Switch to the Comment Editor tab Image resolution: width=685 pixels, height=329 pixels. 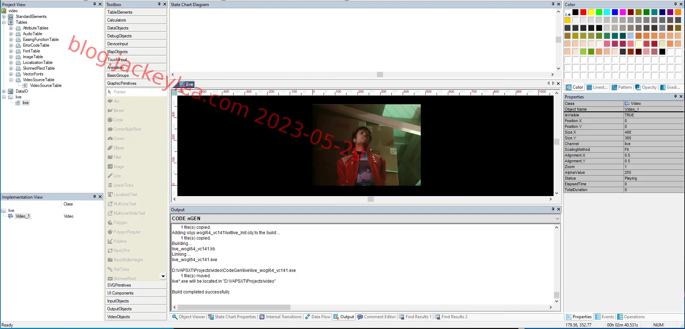click(x=376, y=317)
